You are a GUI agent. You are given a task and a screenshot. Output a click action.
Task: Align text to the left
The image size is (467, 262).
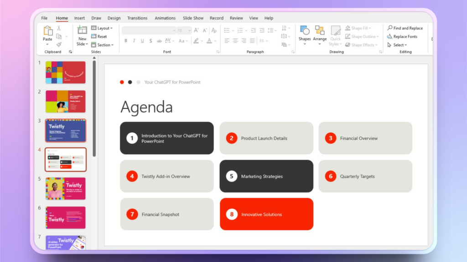[227, 40]
